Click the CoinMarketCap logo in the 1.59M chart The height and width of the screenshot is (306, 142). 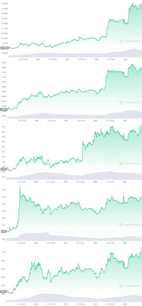(130, 102)
